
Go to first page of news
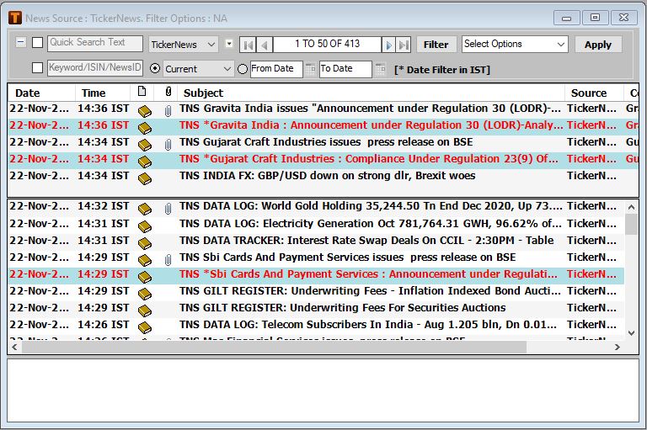point(248,45)
